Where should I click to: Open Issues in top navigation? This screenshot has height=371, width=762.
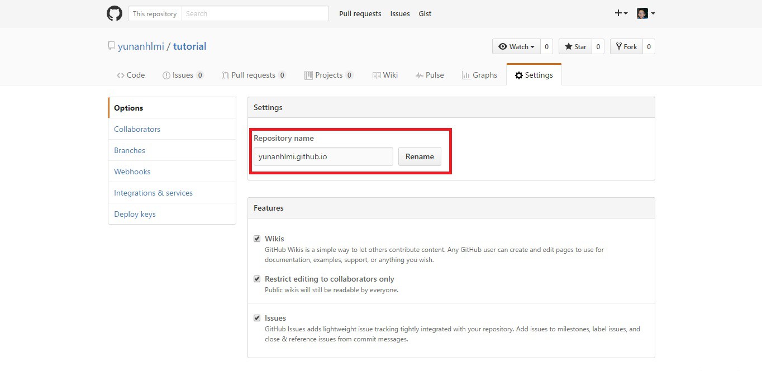point(400,13)
